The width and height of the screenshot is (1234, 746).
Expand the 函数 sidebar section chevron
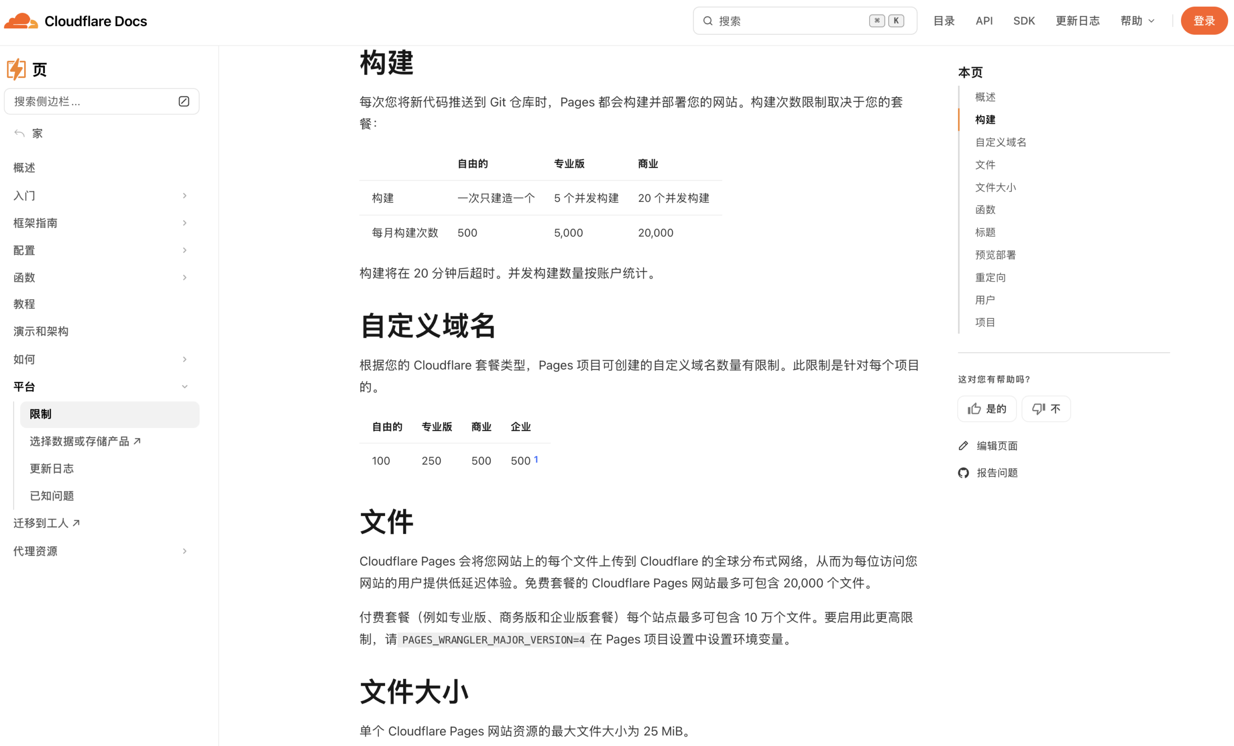pos(185,278)
